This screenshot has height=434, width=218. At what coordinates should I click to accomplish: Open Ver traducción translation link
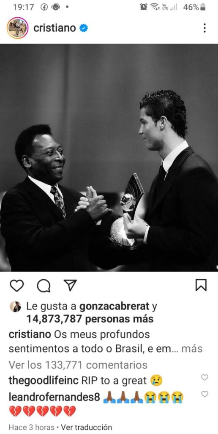[x=86, y=427]
